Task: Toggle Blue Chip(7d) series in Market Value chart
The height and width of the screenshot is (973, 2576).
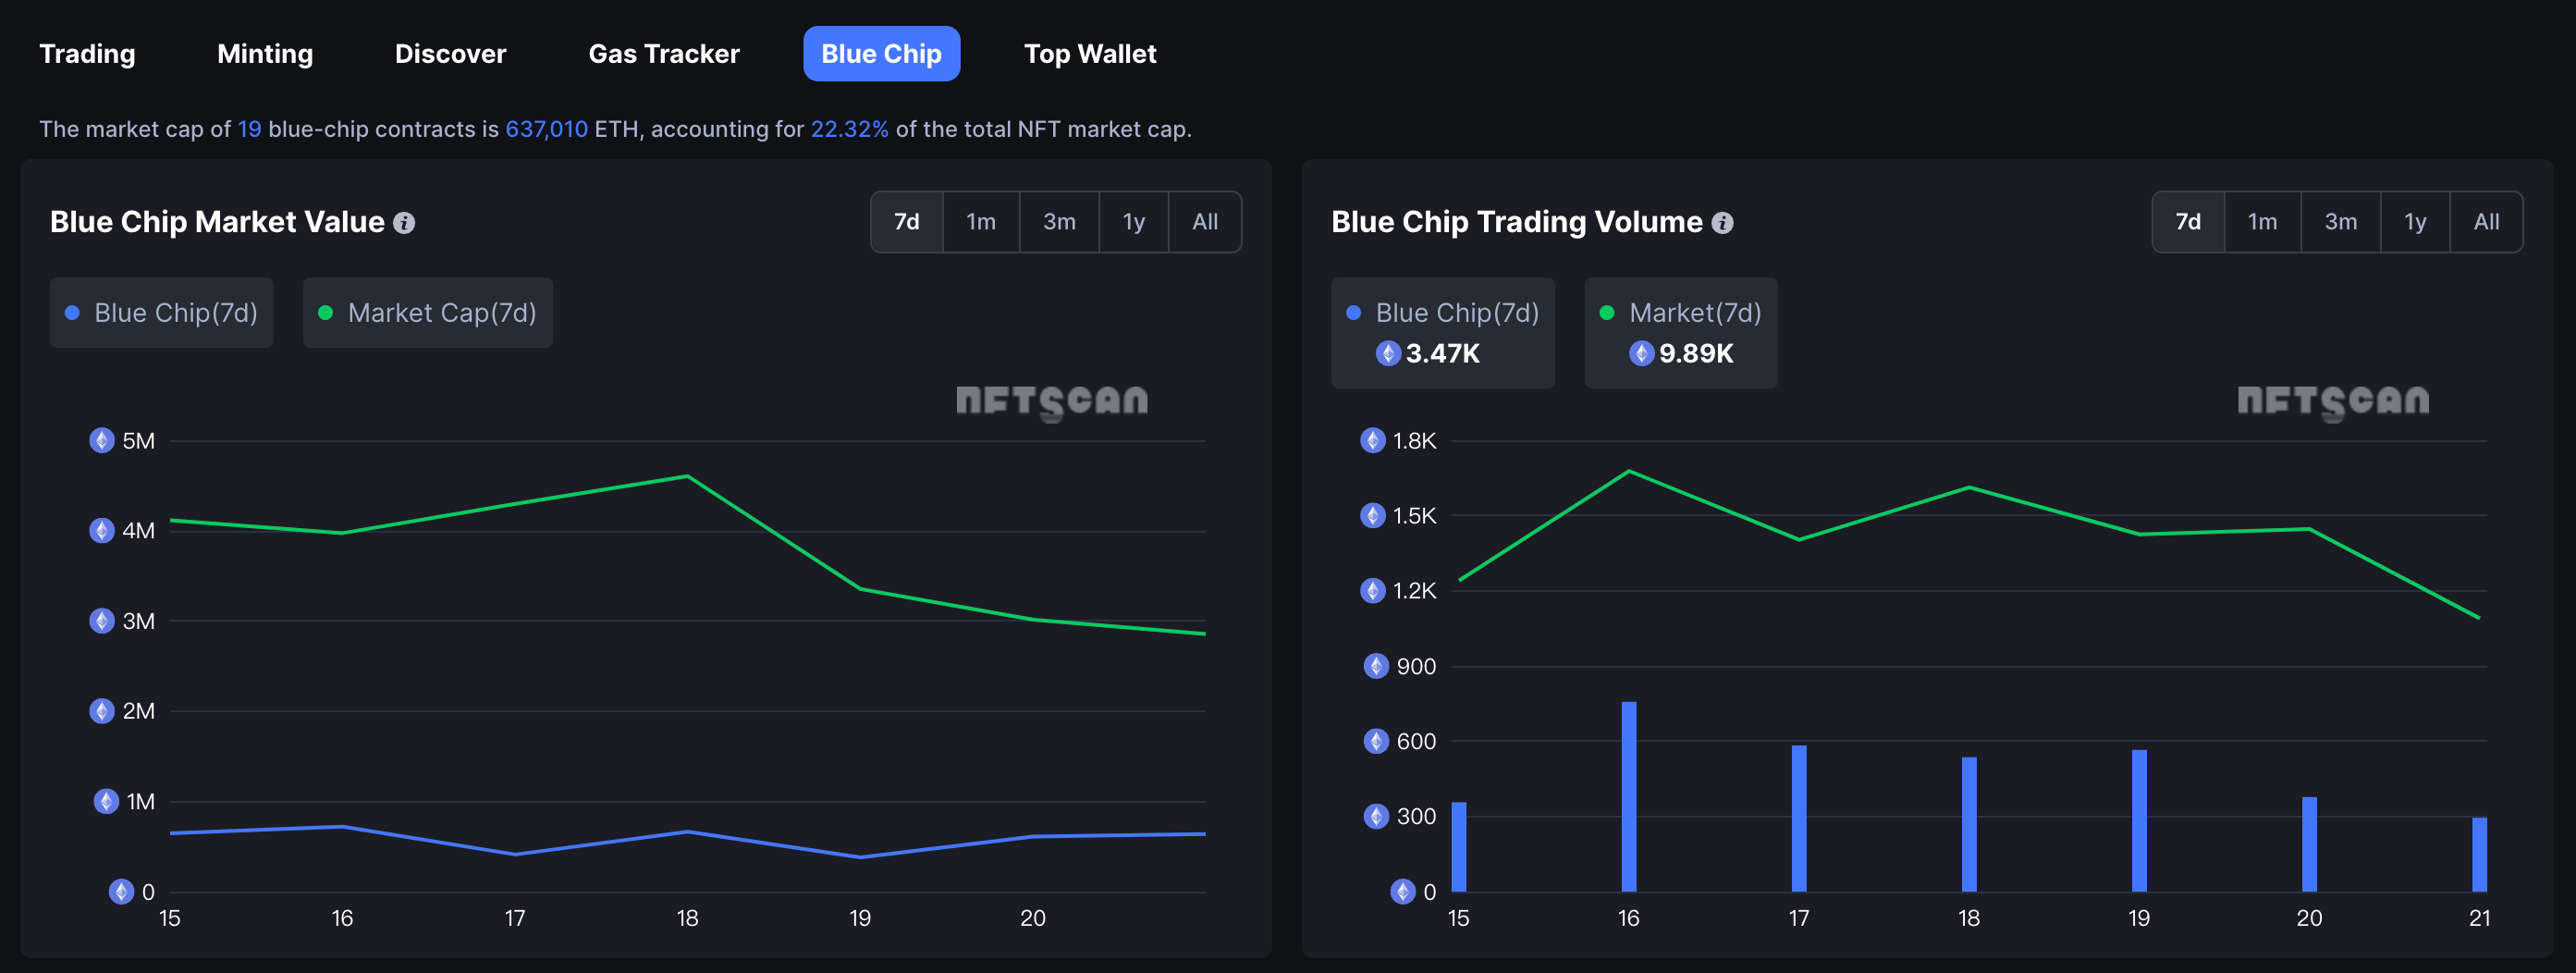Action: point(161,313)
